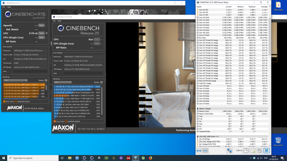Click red 64 taskbar icon
The height and width of the screenshot is (161, 287).
pyautogui.click(x=128, y=158)
